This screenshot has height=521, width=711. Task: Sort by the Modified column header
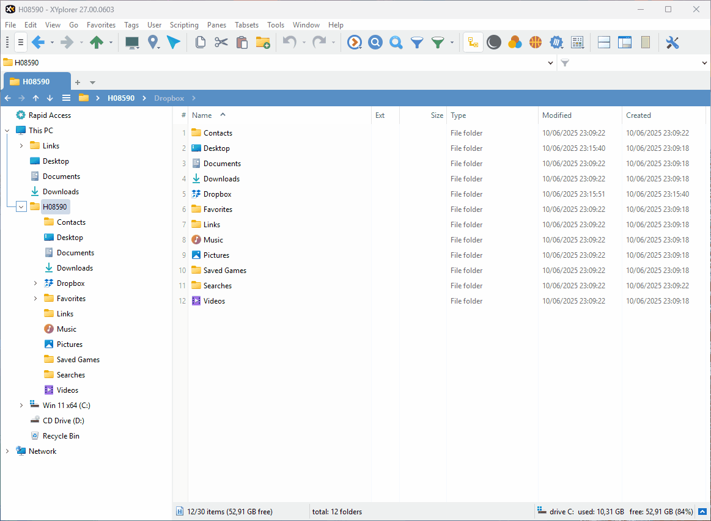[557, 115]
